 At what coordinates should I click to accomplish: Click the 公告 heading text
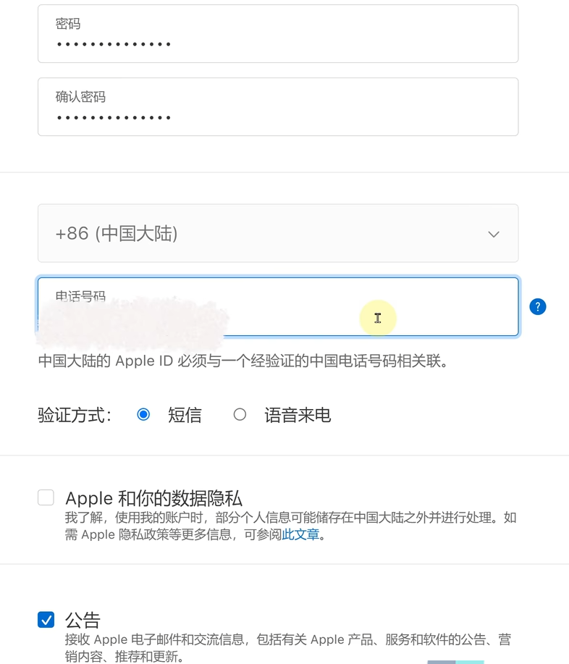click(83, 621)
